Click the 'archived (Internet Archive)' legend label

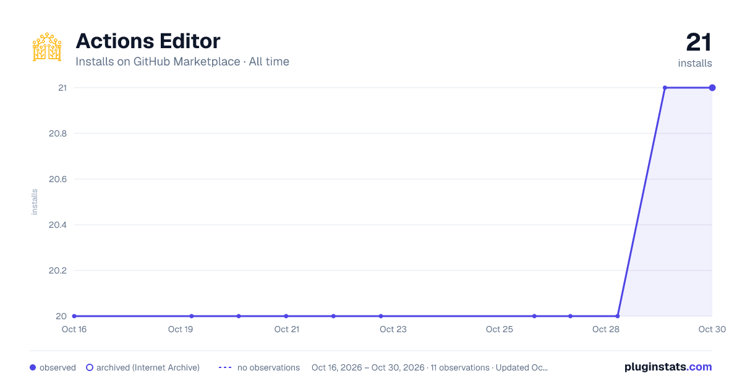point(148,367)
